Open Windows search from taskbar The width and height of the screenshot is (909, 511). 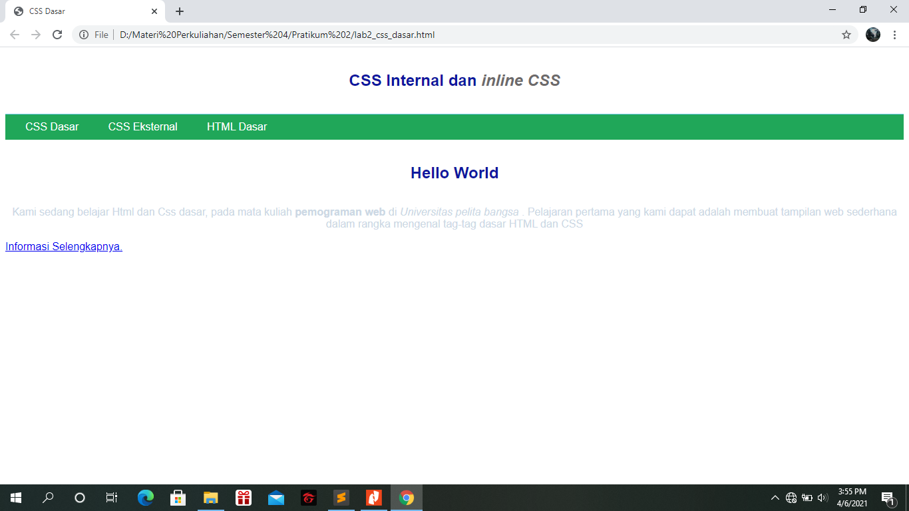[48, 498]
